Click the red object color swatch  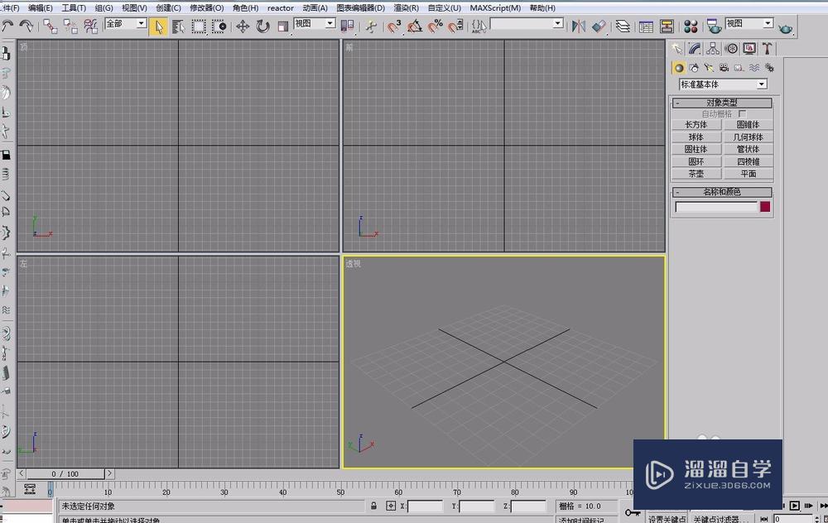tap(765, 207)
